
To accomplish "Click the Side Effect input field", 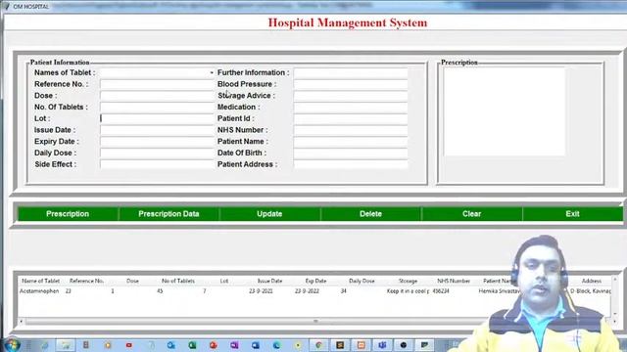I will [x=157, y=164].
